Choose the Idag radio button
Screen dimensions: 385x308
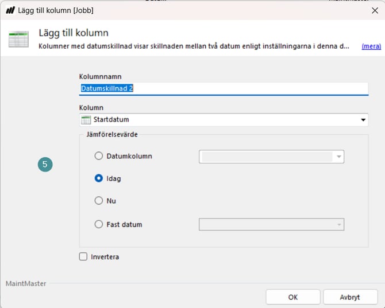[99, 178]
